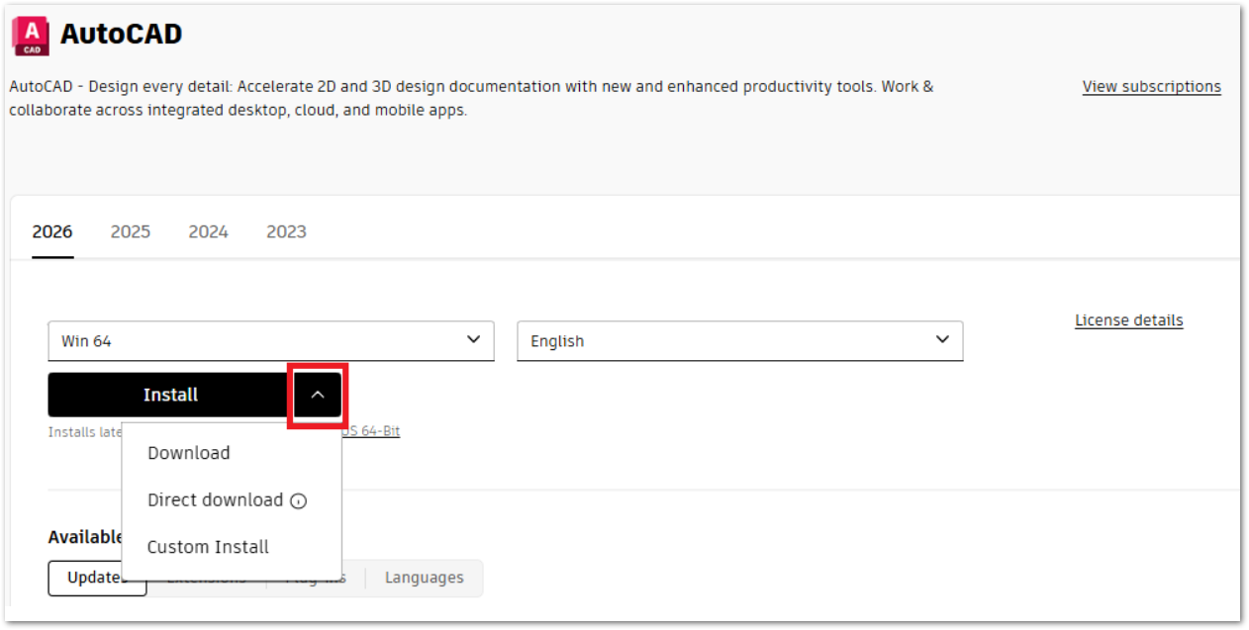
Task: Open the View subscriptions link
Action: click(1150, 86)
